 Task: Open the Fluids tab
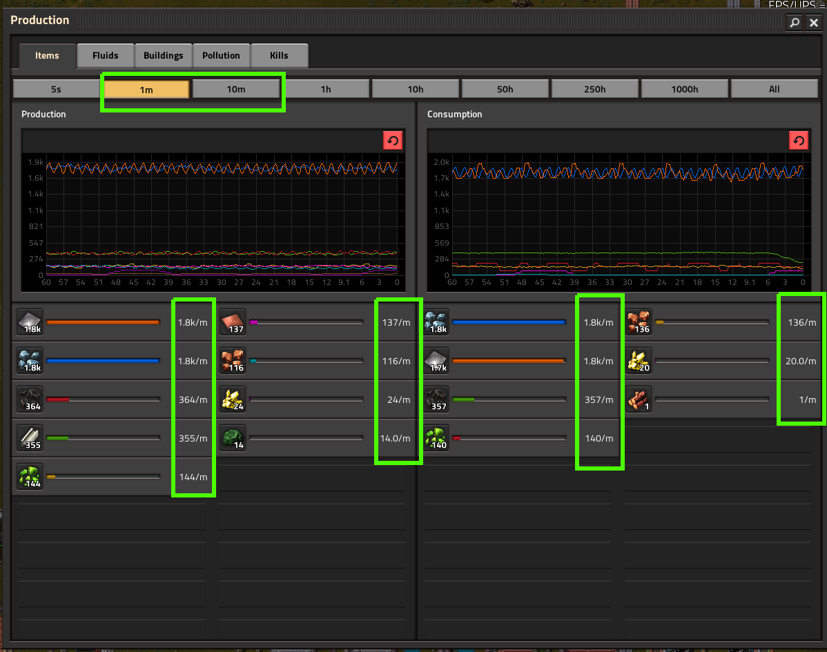click(x=106, y=56)
